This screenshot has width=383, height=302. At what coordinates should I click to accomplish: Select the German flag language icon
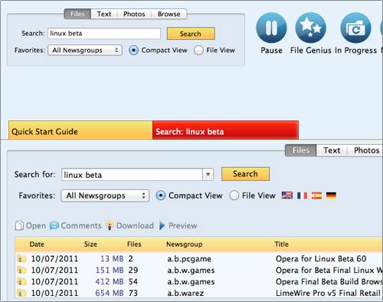tap(331, 195)
